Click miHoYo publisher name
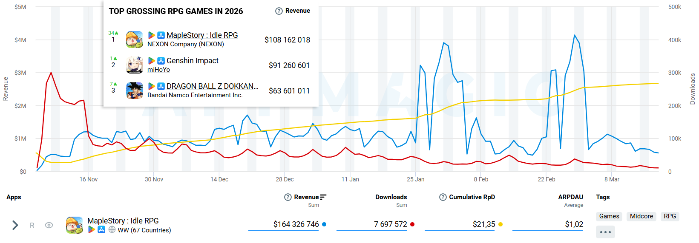The height and width of the screenshot is (243, 699). pyautogui.click(x=158, y=70)
